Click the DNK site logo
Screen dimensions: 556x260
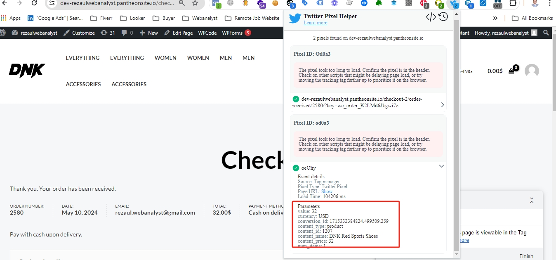(27, 71)
